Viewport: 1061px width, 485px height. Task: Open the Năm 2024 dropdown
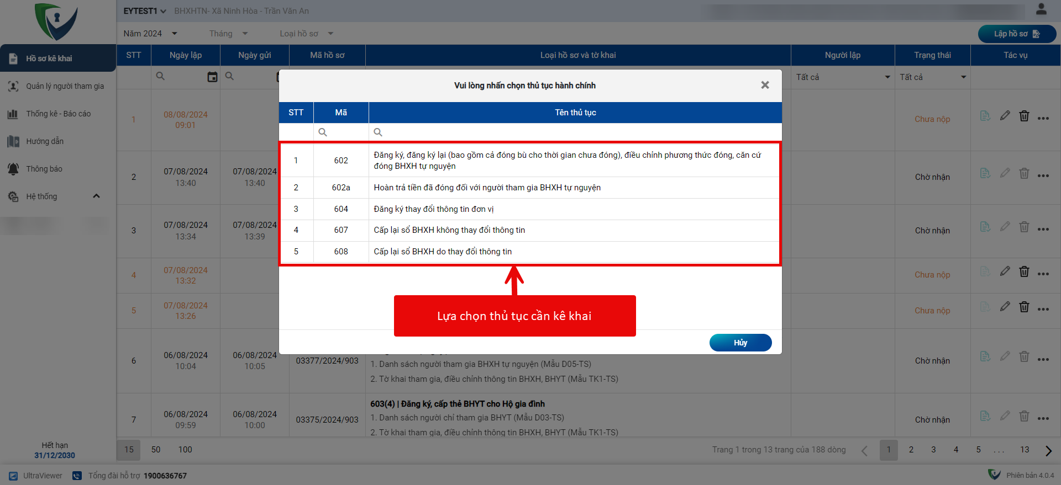150,34
